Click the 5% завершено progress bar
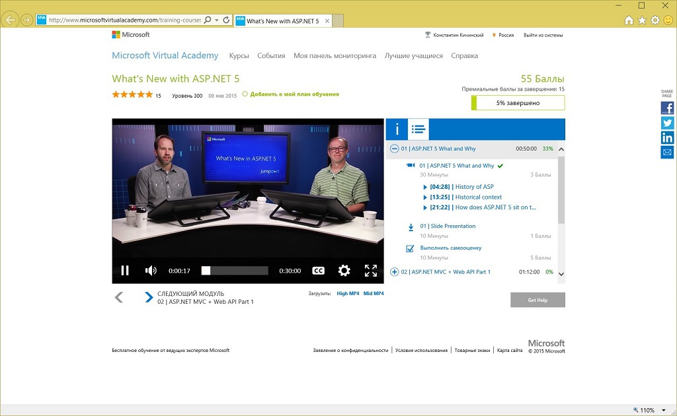 tap(518, 103)
